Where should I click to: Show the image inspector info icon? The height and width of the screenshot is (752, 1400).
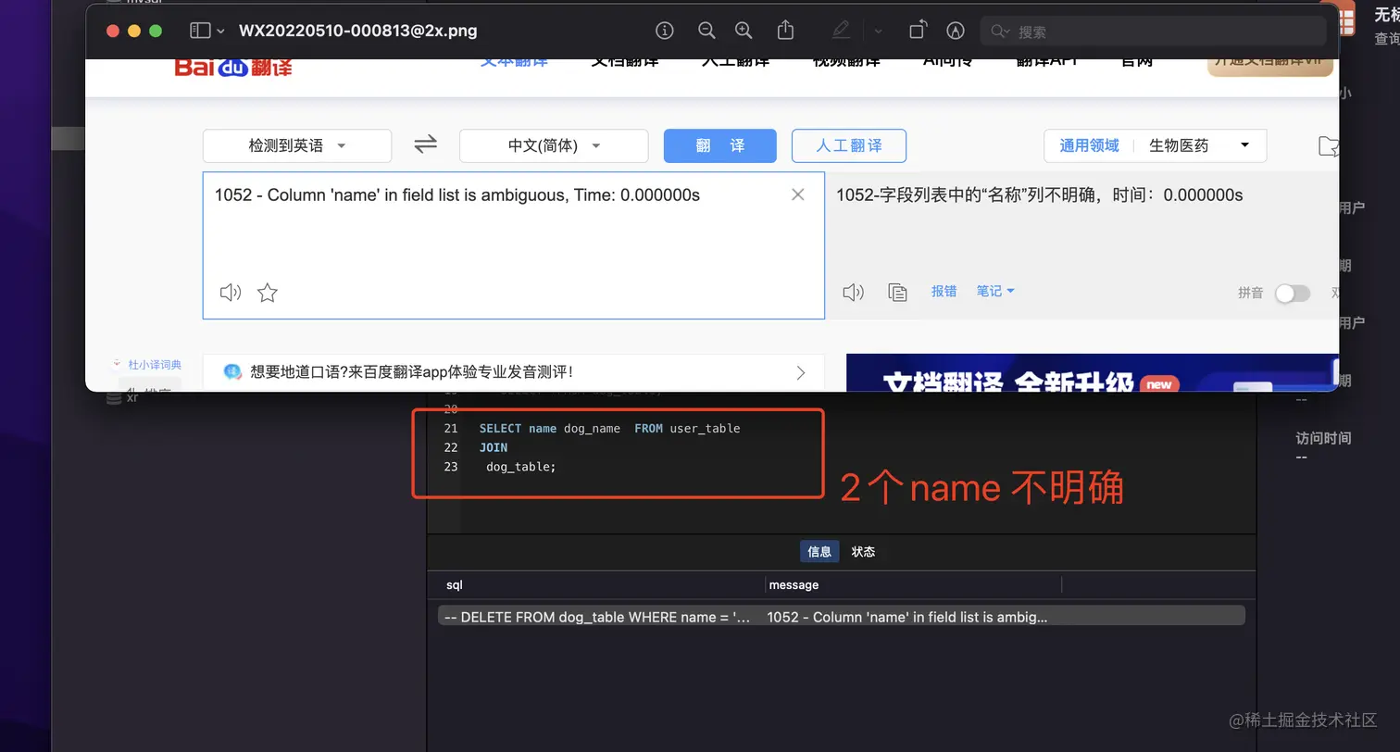point(664,31)
